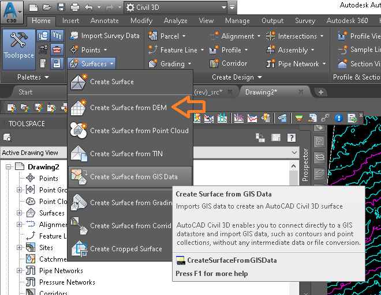This screenshot has width=381, height=295.
Task: Click Import Survey Data
Action: (104, 36)
